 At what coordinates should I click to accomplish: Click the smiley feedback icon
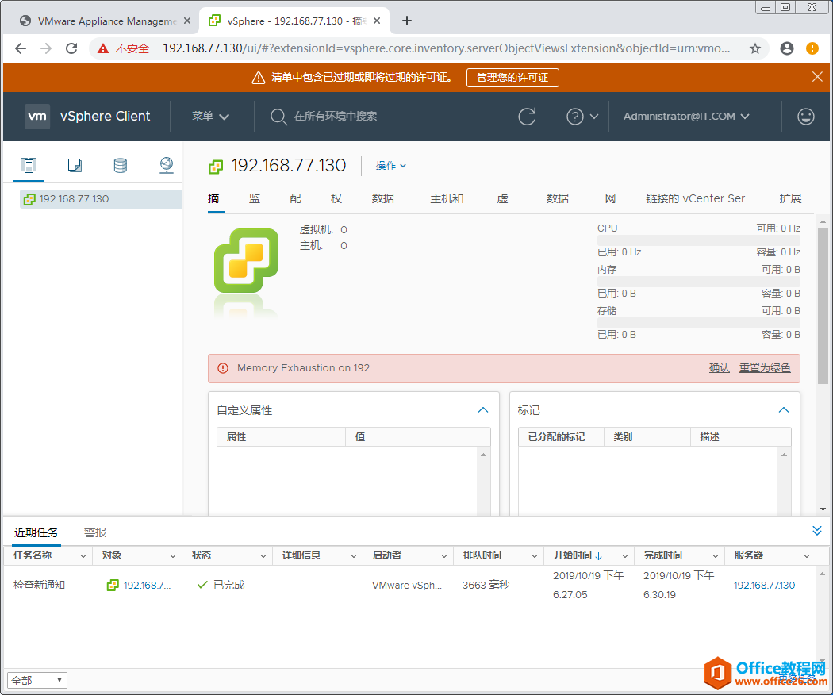coord(806,117)
